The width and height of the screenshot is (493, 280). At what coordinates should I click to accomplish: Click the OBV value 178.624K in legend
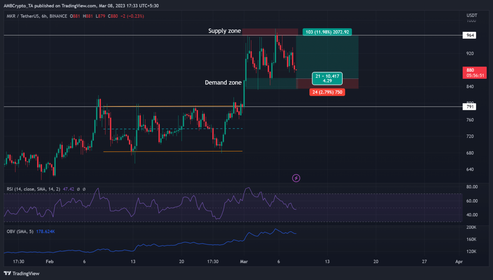tap(45, 232)
